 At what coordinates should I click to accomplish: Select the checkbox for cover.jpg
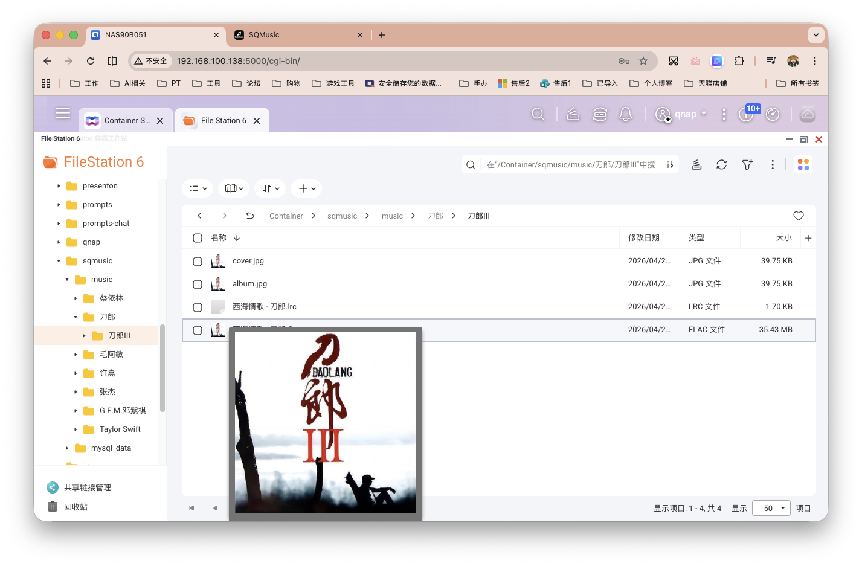coord(197,261)
